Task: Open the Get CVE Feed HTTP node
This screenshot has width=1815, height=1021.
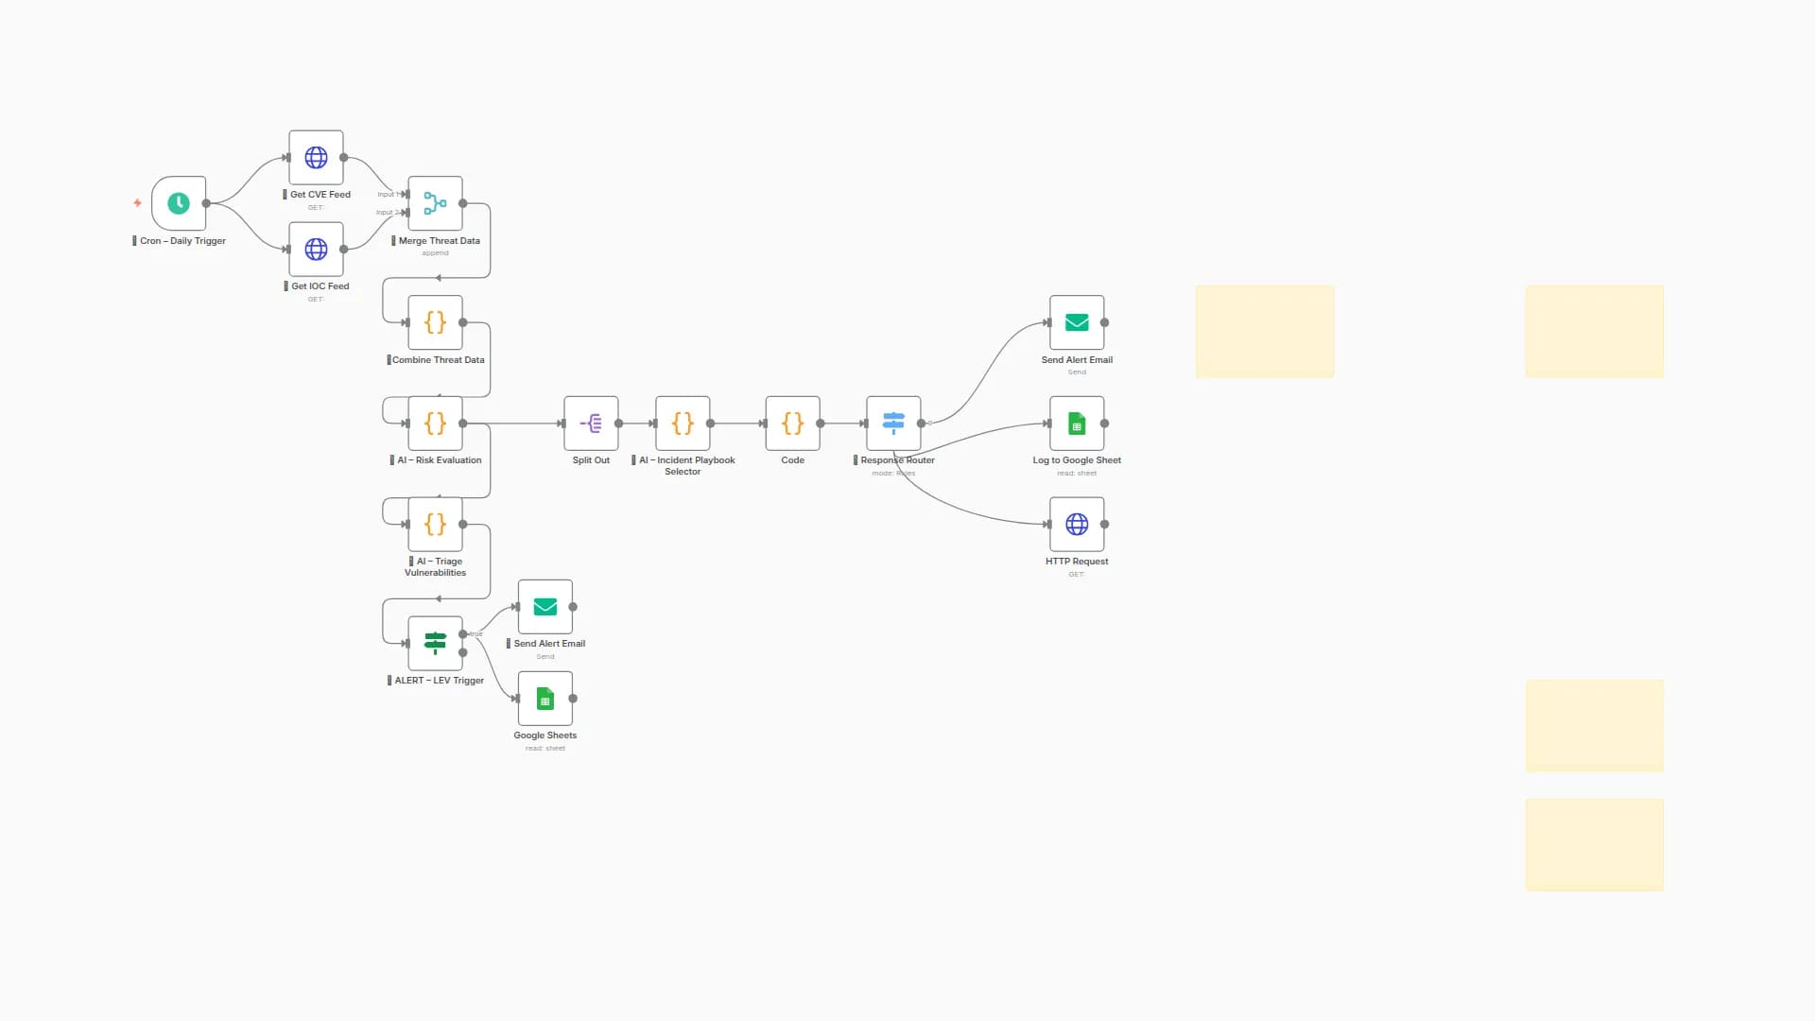Action: pos(316,157)
